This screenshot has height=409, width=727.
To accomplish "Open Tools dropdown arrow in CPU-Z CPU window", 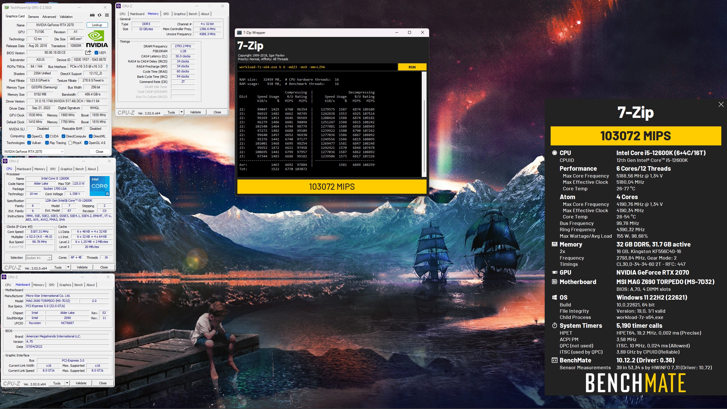I will tap(68, 267).
